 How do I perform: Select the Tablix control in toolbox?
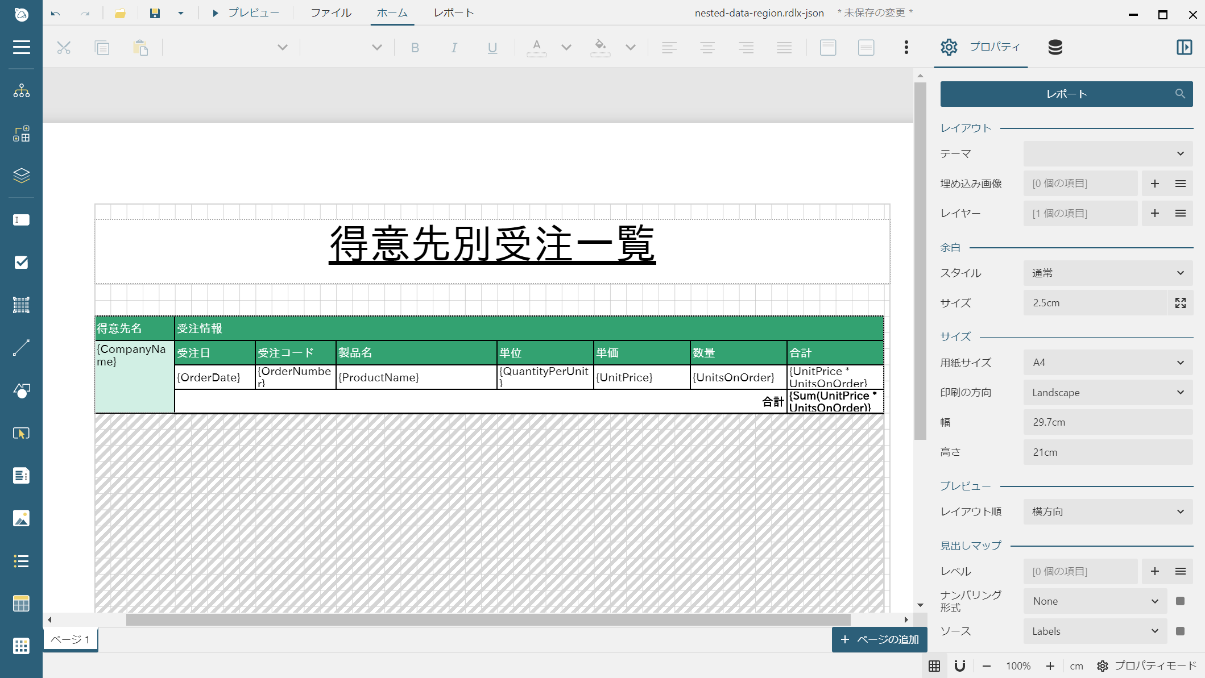point(21,646)
